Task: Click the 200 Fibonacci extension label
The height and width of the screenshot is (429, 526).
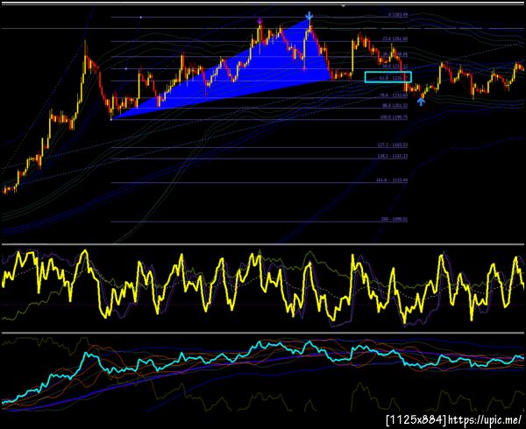Action: coord(394,219)
